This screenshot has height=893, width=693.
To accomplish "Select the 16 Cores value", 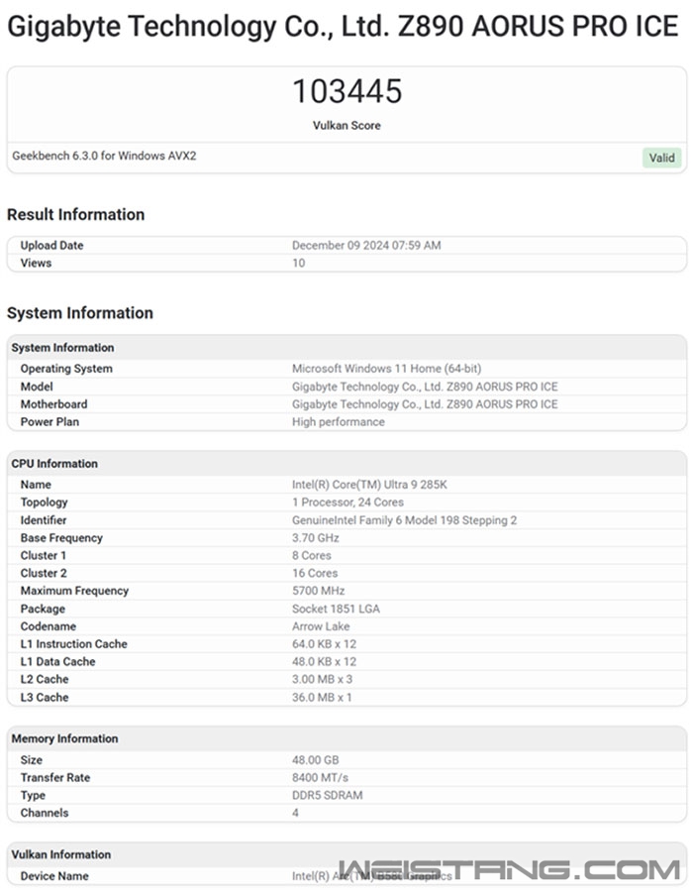I will (x=315, y=573).
